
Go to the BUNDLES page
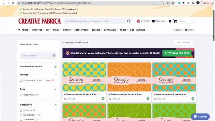click(141, 30)
